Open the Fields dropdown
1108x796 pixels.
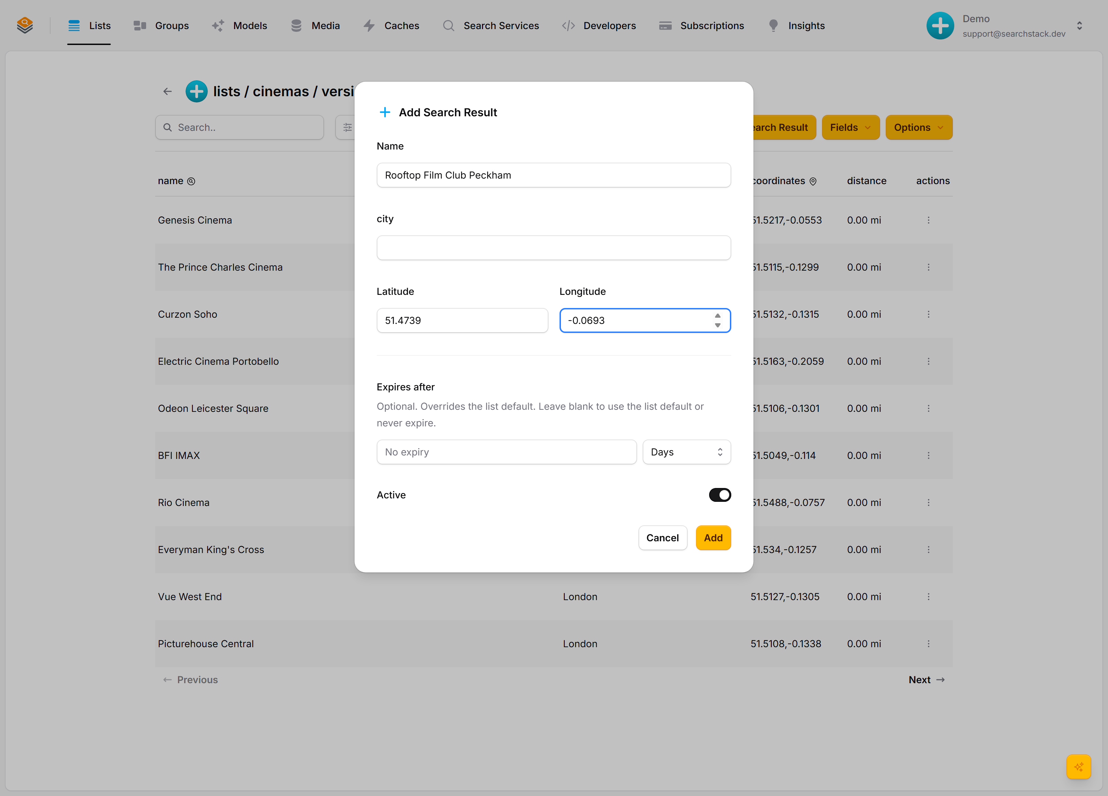(x=850, y=127)
